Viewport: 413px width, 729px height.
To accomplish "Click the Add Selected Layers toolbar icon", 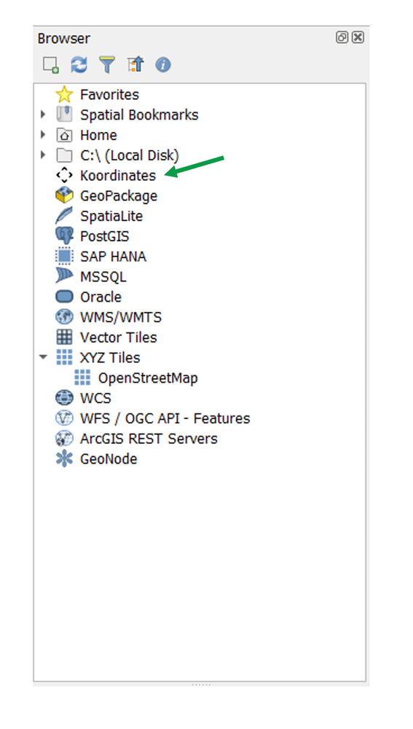I will (x=51, y=65).
